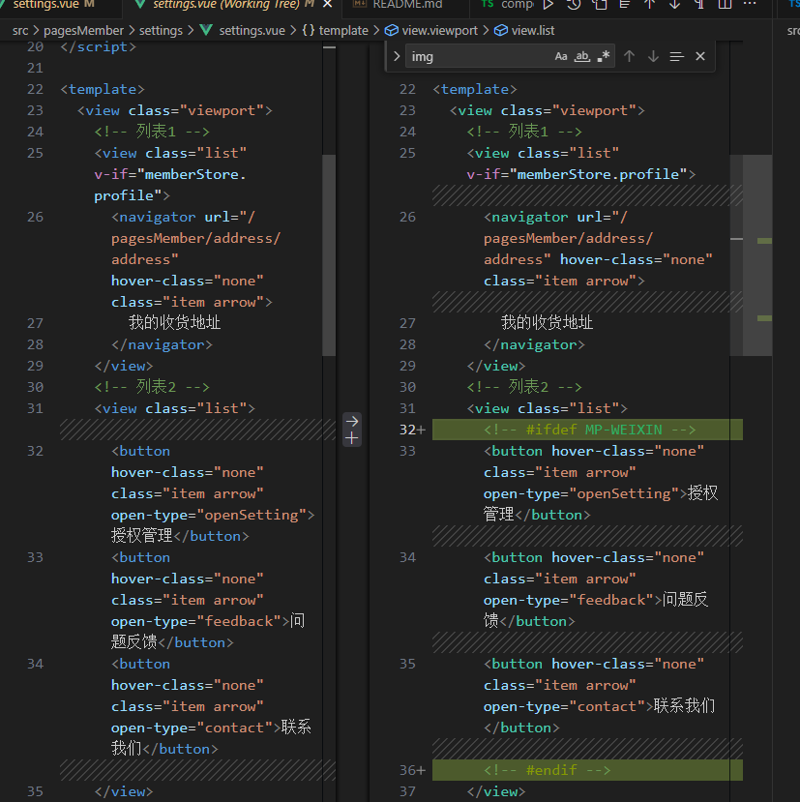Click added line '#ifdef MP-WEIXIN' comment
Screen dimensions: 800x802
pyautogui.click(x=589, y=430)
